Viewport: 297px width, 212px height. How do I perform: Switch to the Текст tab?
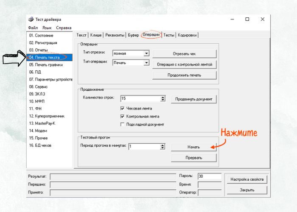(x=81, y=35)
